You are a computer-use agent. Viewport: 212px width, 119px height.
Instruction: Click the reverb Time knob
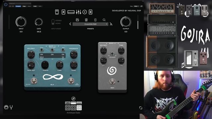(121, 50)
